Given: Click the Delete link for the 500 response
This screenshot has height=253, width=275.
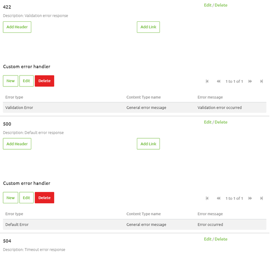Looking at the screenshot, I should point(221,122).
